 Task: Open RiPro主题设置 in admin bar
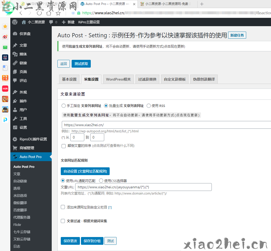89,22
